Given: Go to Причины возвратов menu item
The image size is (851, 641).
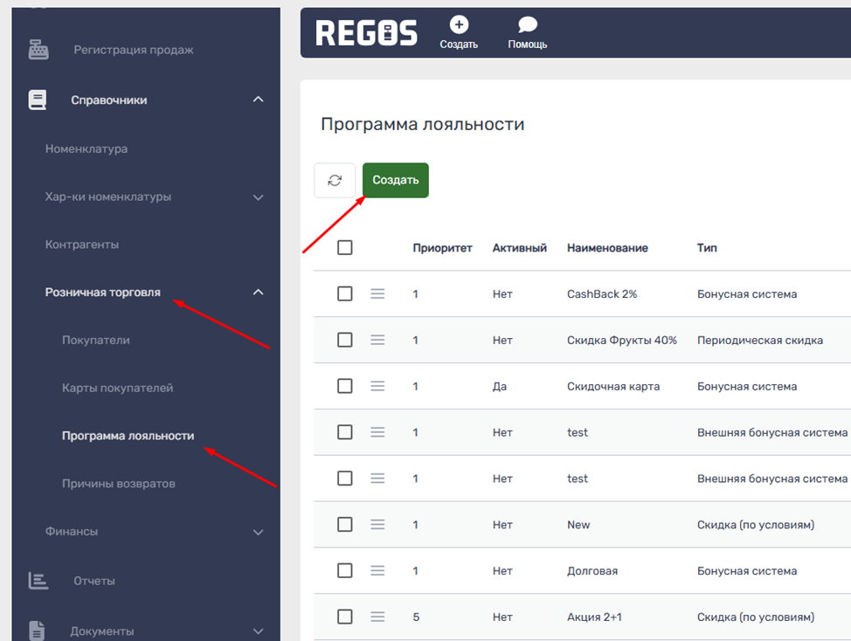Looking at the screenshot, I should pyautogui.click(x=118, y=483).
